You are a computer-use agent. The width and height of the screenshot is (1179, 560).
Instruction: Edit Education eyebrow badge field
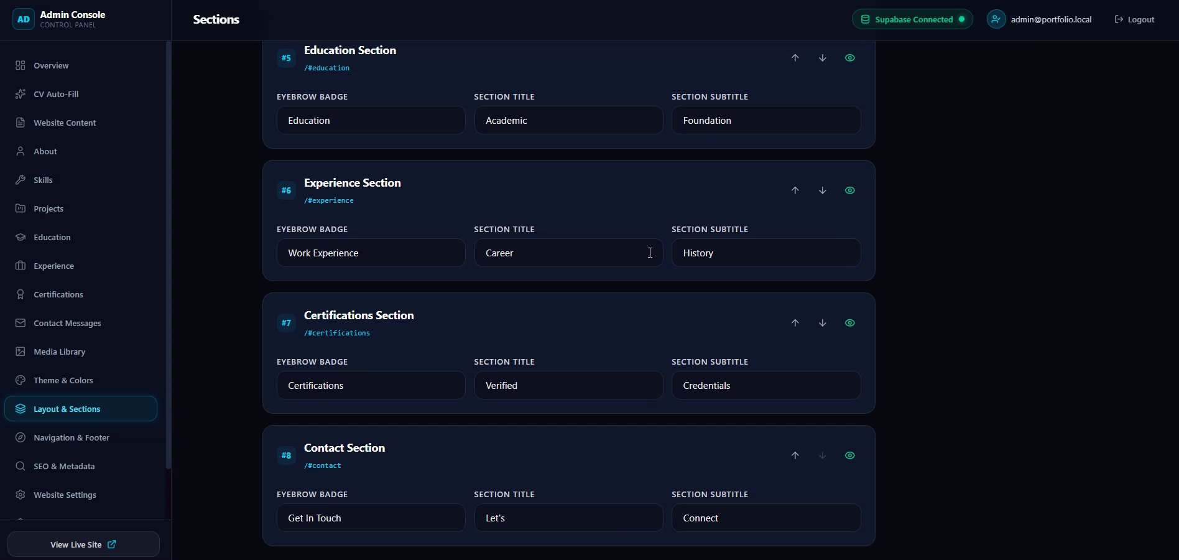(x=371, y=120)
